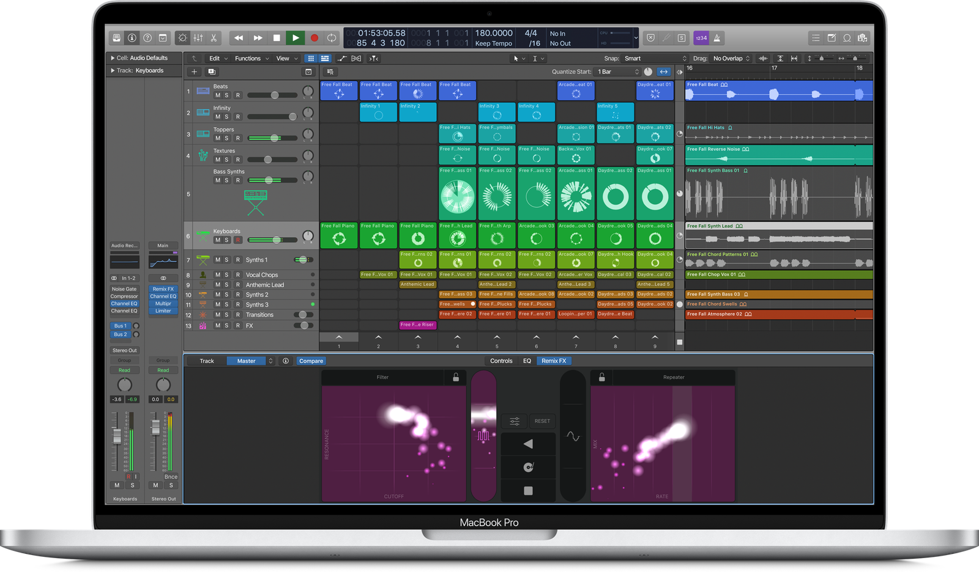Switch to the Track tab in Smart Controls
Image resolution: width=979 pixels, height=574 pixels.
pyautogui.click(x=207, y=361)
